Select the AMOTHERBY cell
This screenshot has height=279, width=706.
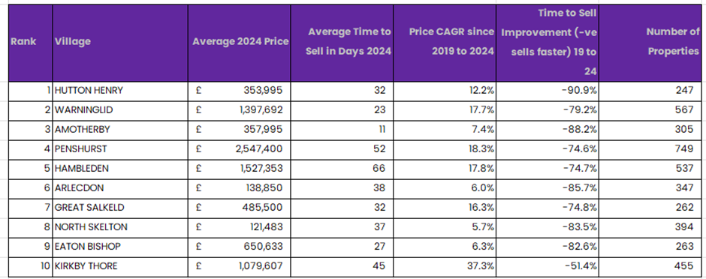click(x=120, y=130)
